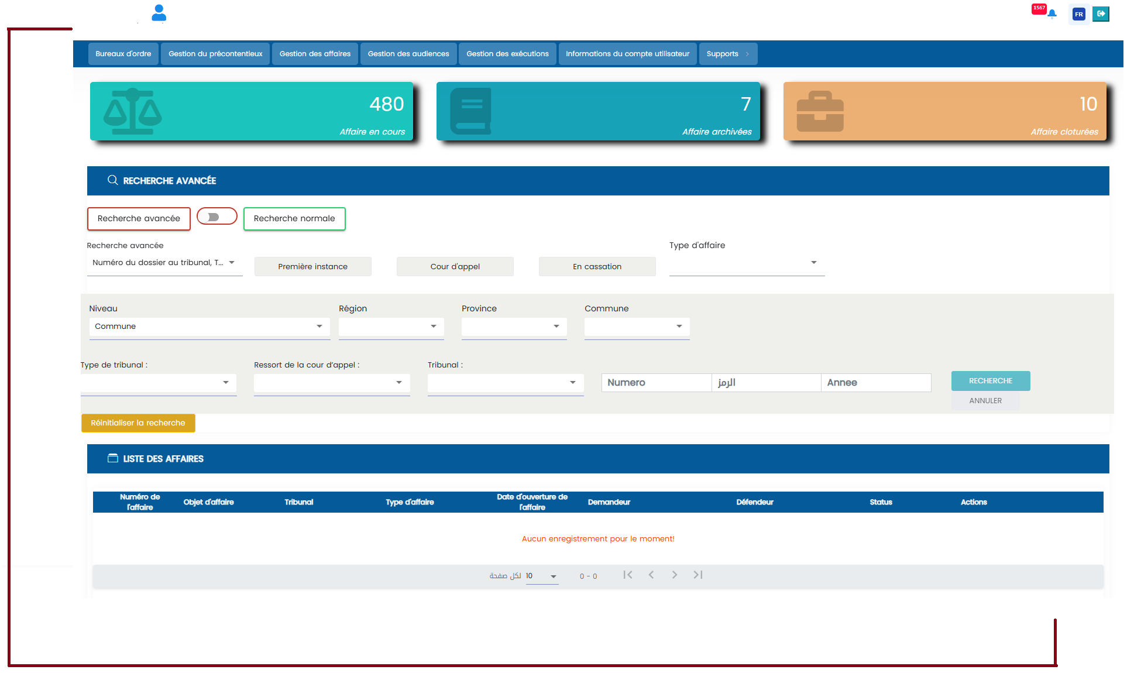Open the 7 Affaire archivées card
The height and width of the screenshot is (673, 1134).
598,111
